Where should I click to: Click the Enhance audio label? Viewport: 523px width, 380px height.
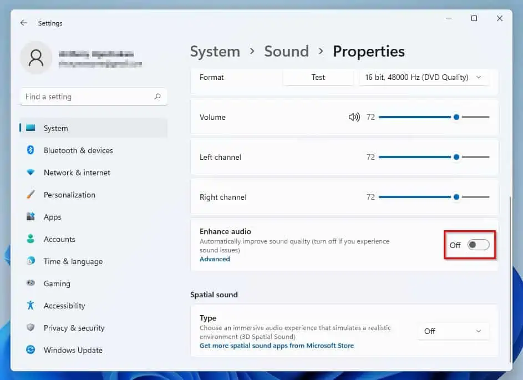coord(225,231)
